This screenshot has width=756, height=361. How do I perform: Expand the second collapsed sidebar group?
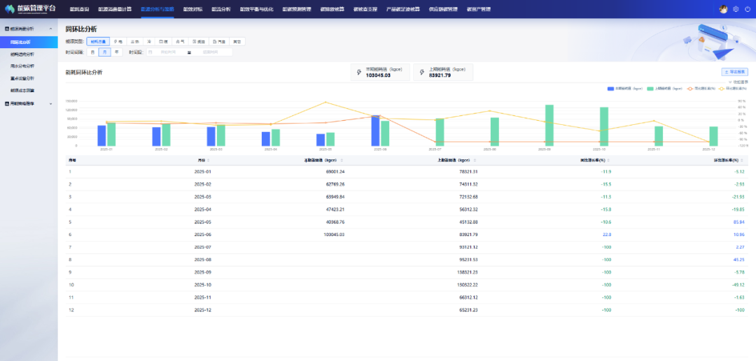50,103
